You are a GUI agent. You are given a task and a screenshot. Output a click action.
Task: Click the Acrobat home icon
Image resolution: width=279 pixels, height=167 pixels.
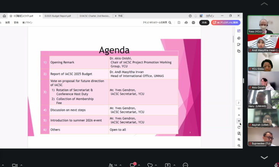tap(4, 16)
